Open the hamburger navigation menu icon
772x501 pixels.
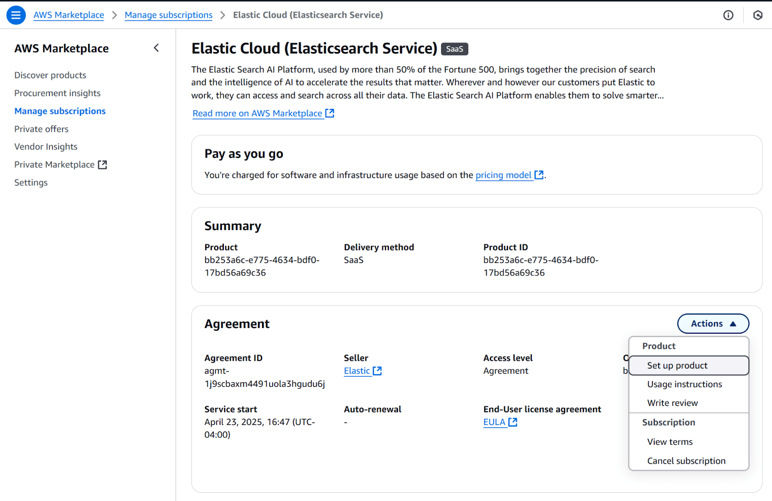point(16,15)
